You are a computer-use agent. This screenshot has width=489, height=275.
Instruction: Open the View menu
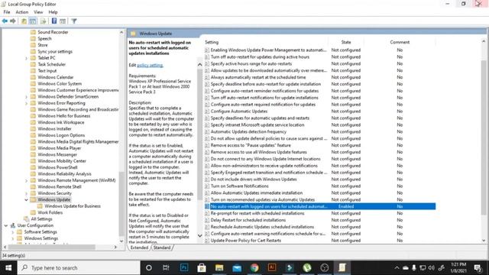coord(38,12)
